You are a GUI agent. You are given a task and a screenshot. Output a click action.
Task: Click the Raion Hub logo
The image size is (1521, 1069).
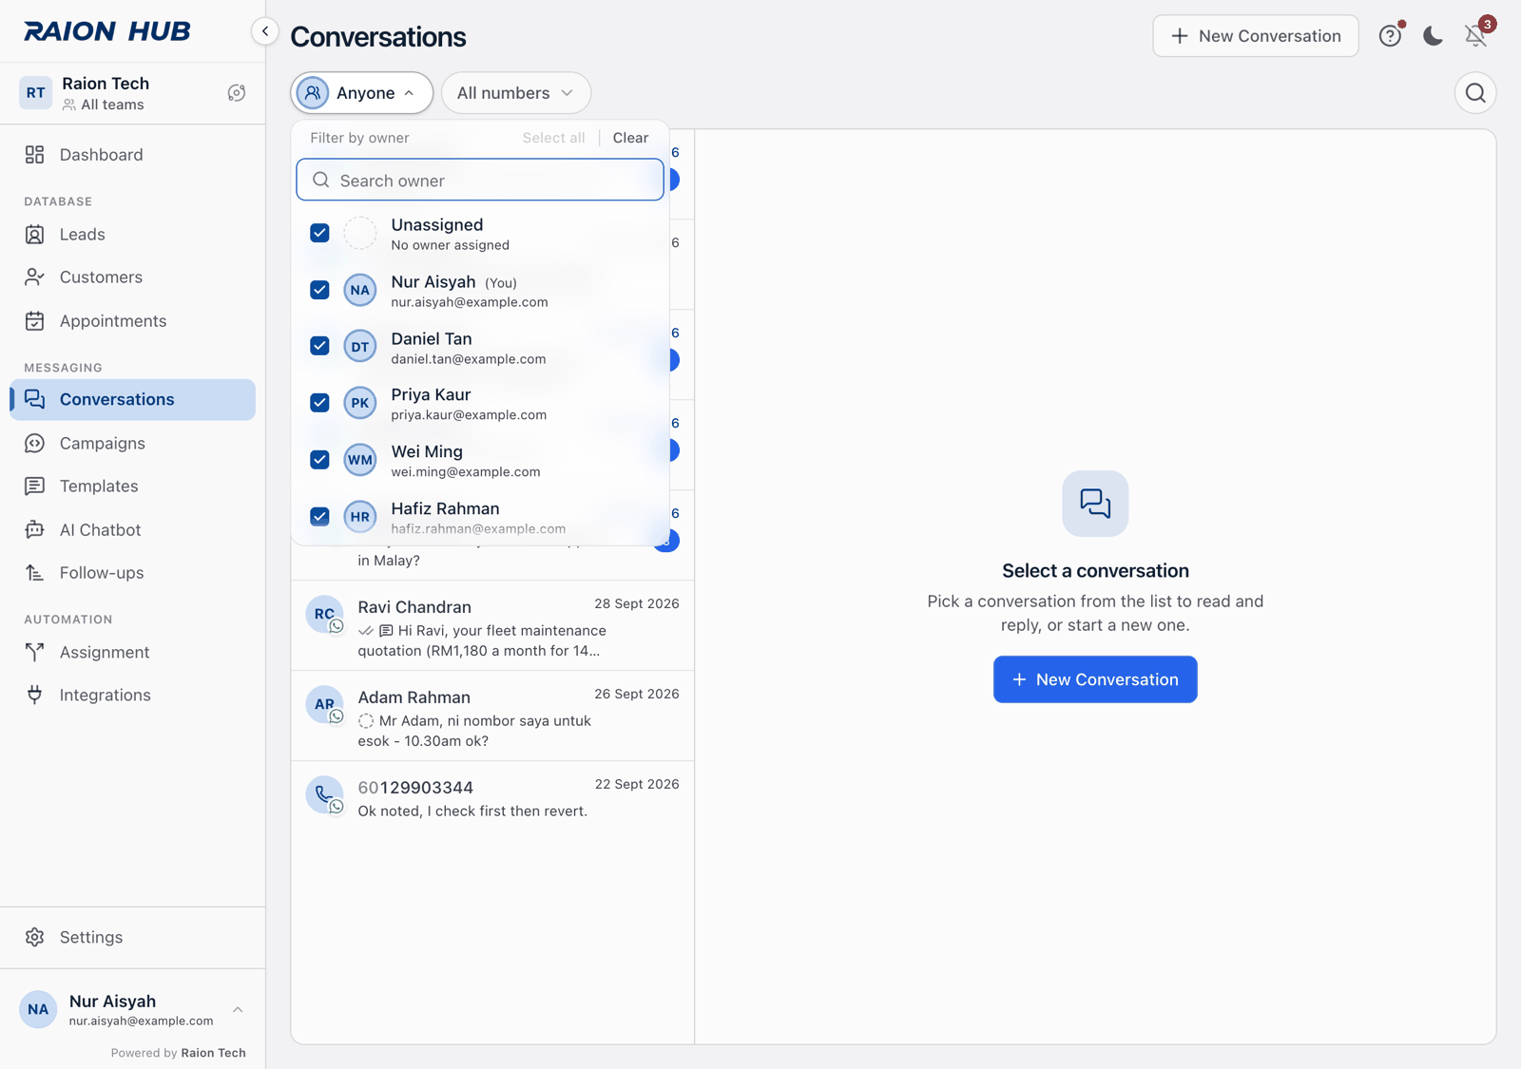point(107,31)
